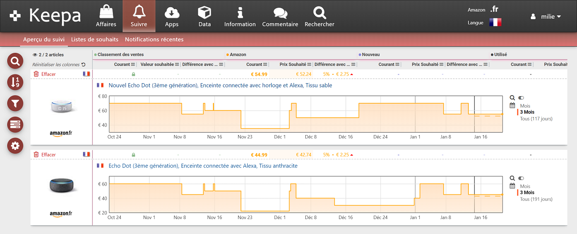
Task: Open Différence avec column menu under Amazon
Action: click(353, 64)
